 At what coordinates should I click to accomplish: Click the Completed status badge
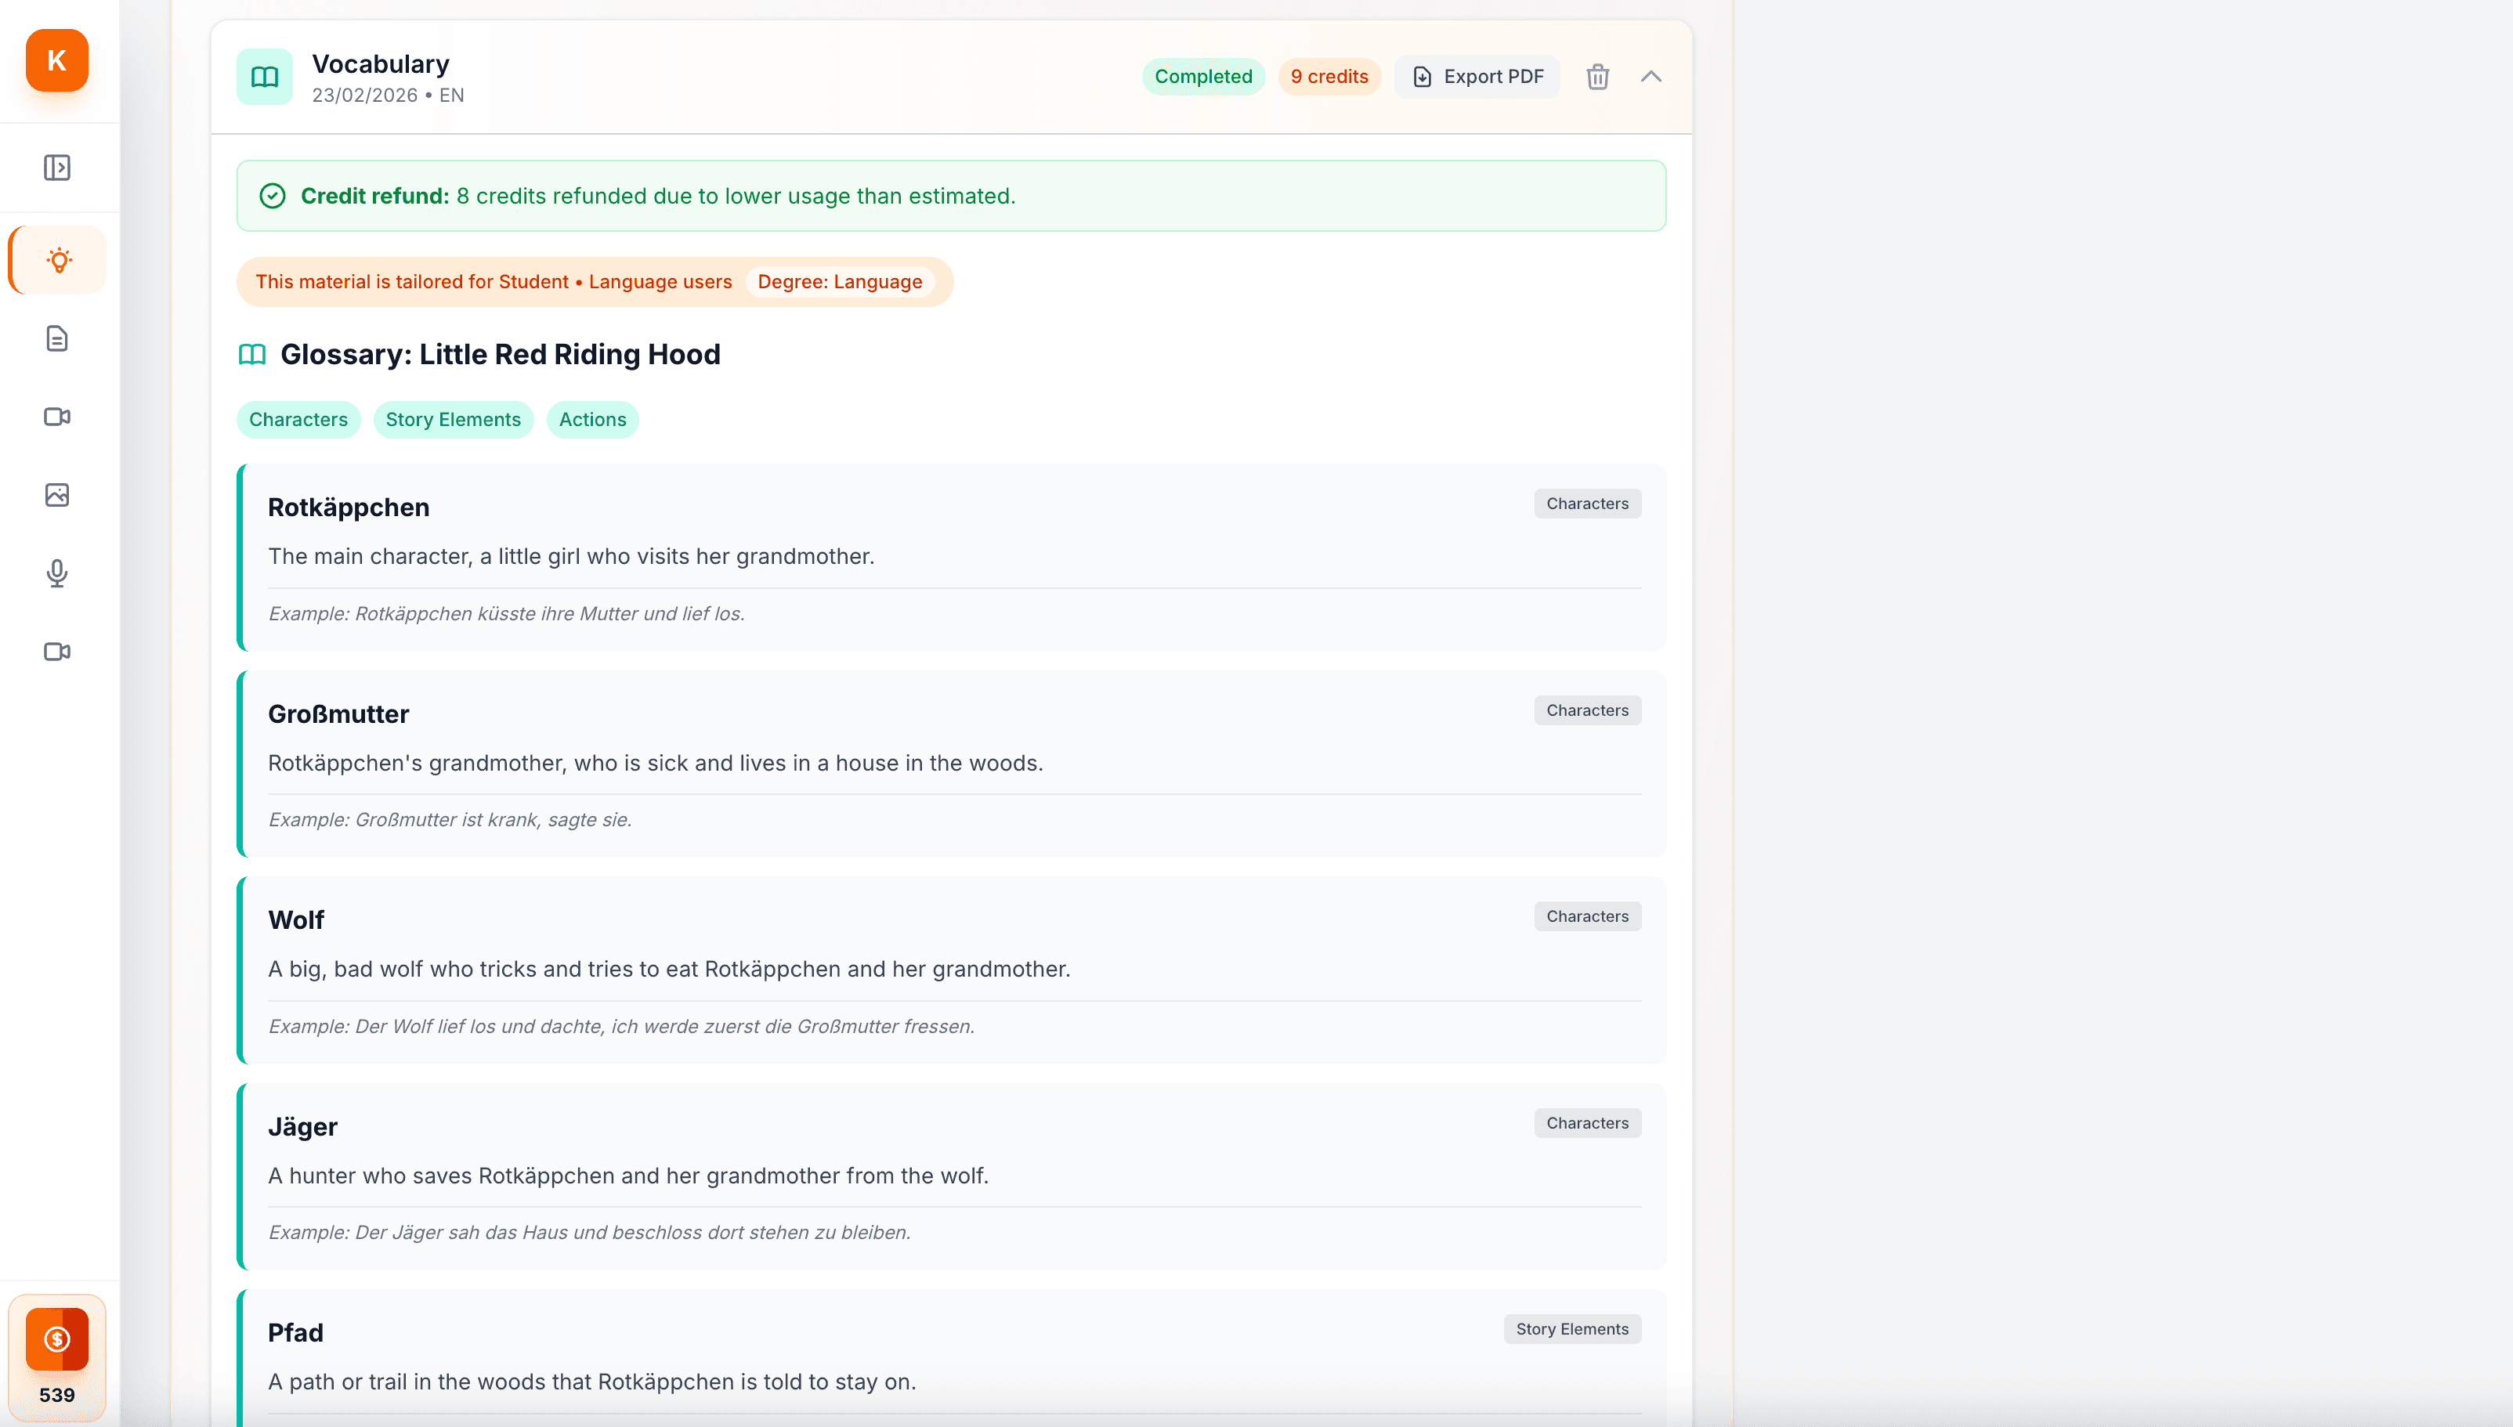tap(1202, 77)
